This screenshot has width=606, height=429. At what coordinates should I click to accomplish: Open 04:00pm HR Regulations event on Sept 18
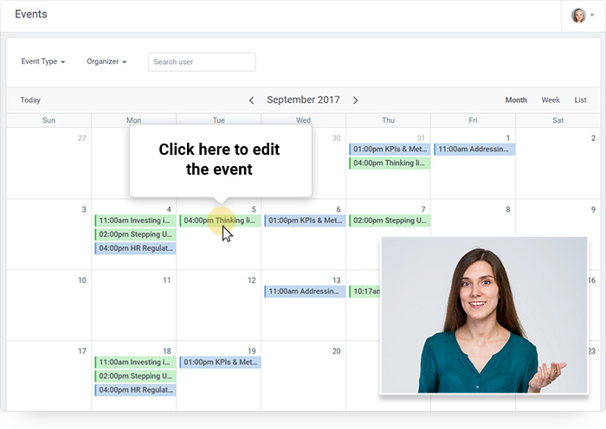(x=135, y=390)
